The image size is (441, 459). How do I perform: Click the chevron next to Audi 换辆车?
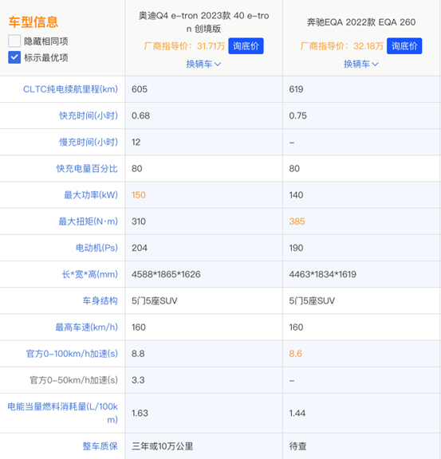(218, 65)
